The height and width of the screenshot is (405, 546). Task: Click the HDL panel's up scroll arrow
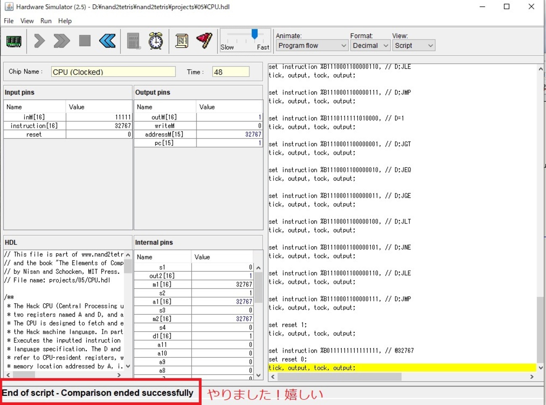click(x=128, y=254)
